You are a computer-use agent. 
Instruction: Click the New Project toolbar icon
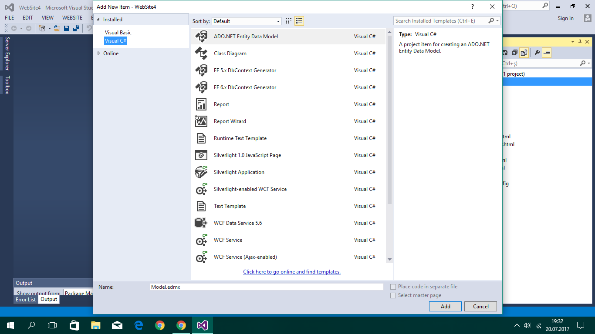coord(42,28)
